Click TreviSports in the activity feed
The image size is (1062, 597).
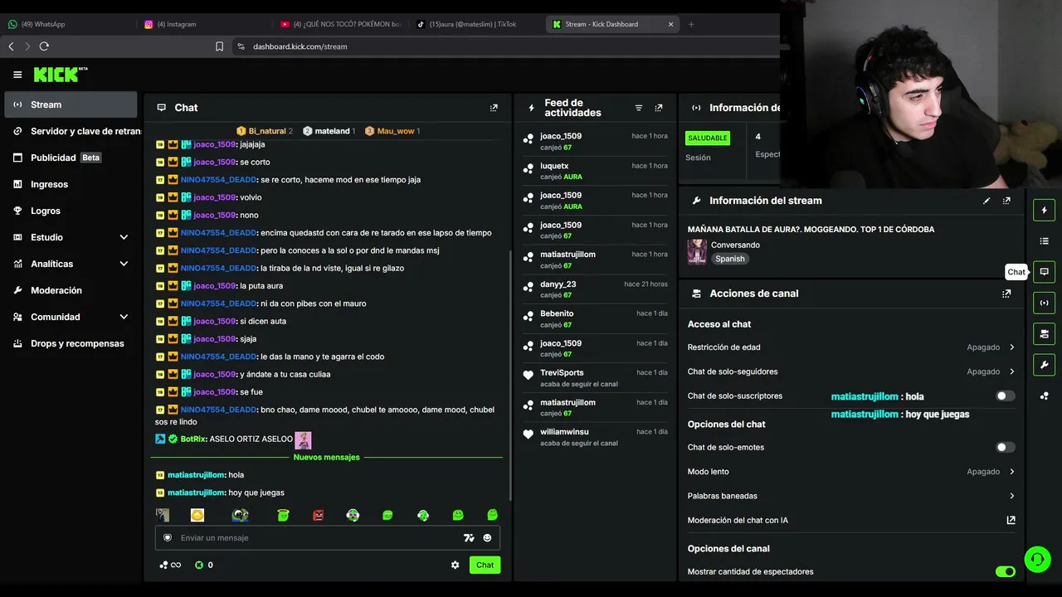(x=562, y=372)
